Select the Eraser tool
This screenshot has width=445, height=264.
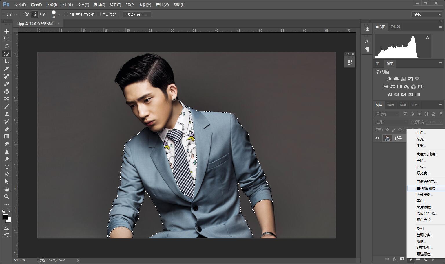(x=7, y=129)
